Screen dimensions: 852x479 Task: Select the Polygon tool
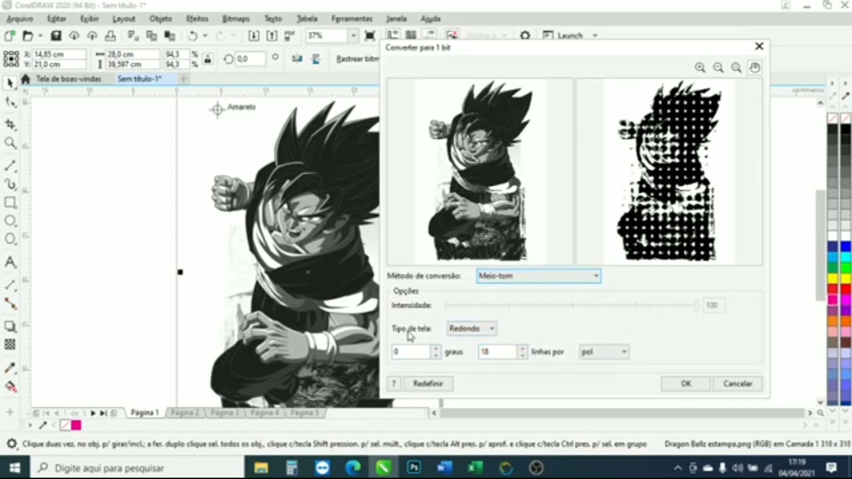(10, 239)
